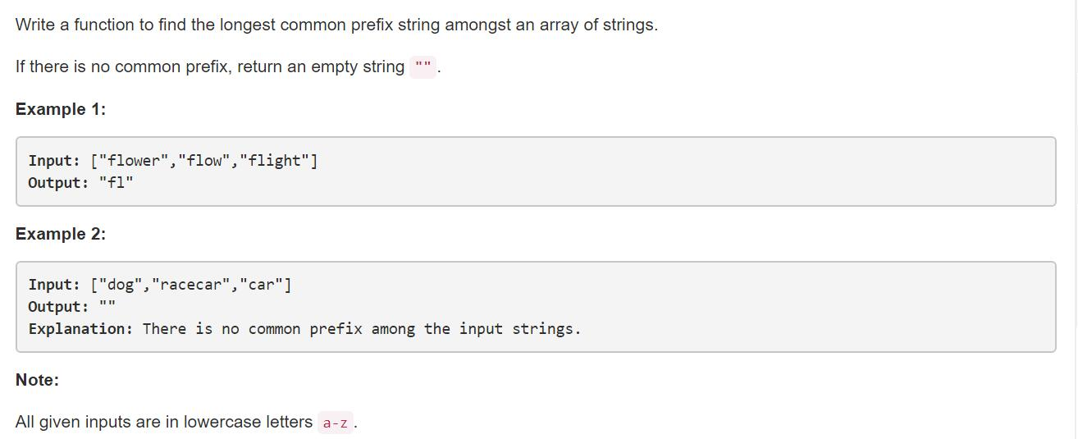Click the empty output value in Example 2
This screenshot has height=439, width=1078.
click(x=107, y=307)
